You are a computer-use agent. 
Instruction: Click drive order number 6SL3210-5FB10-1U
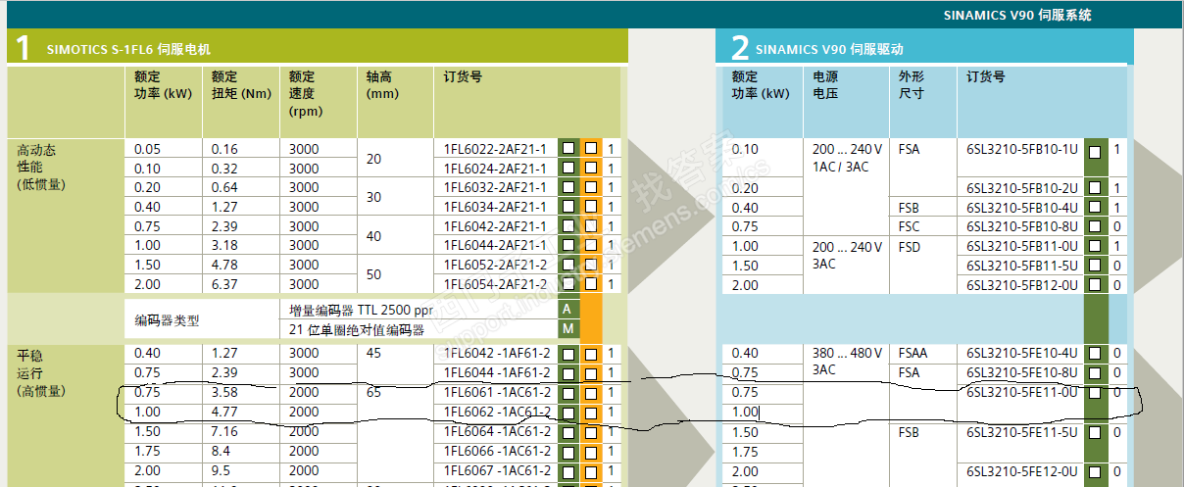pos(1022,149)
